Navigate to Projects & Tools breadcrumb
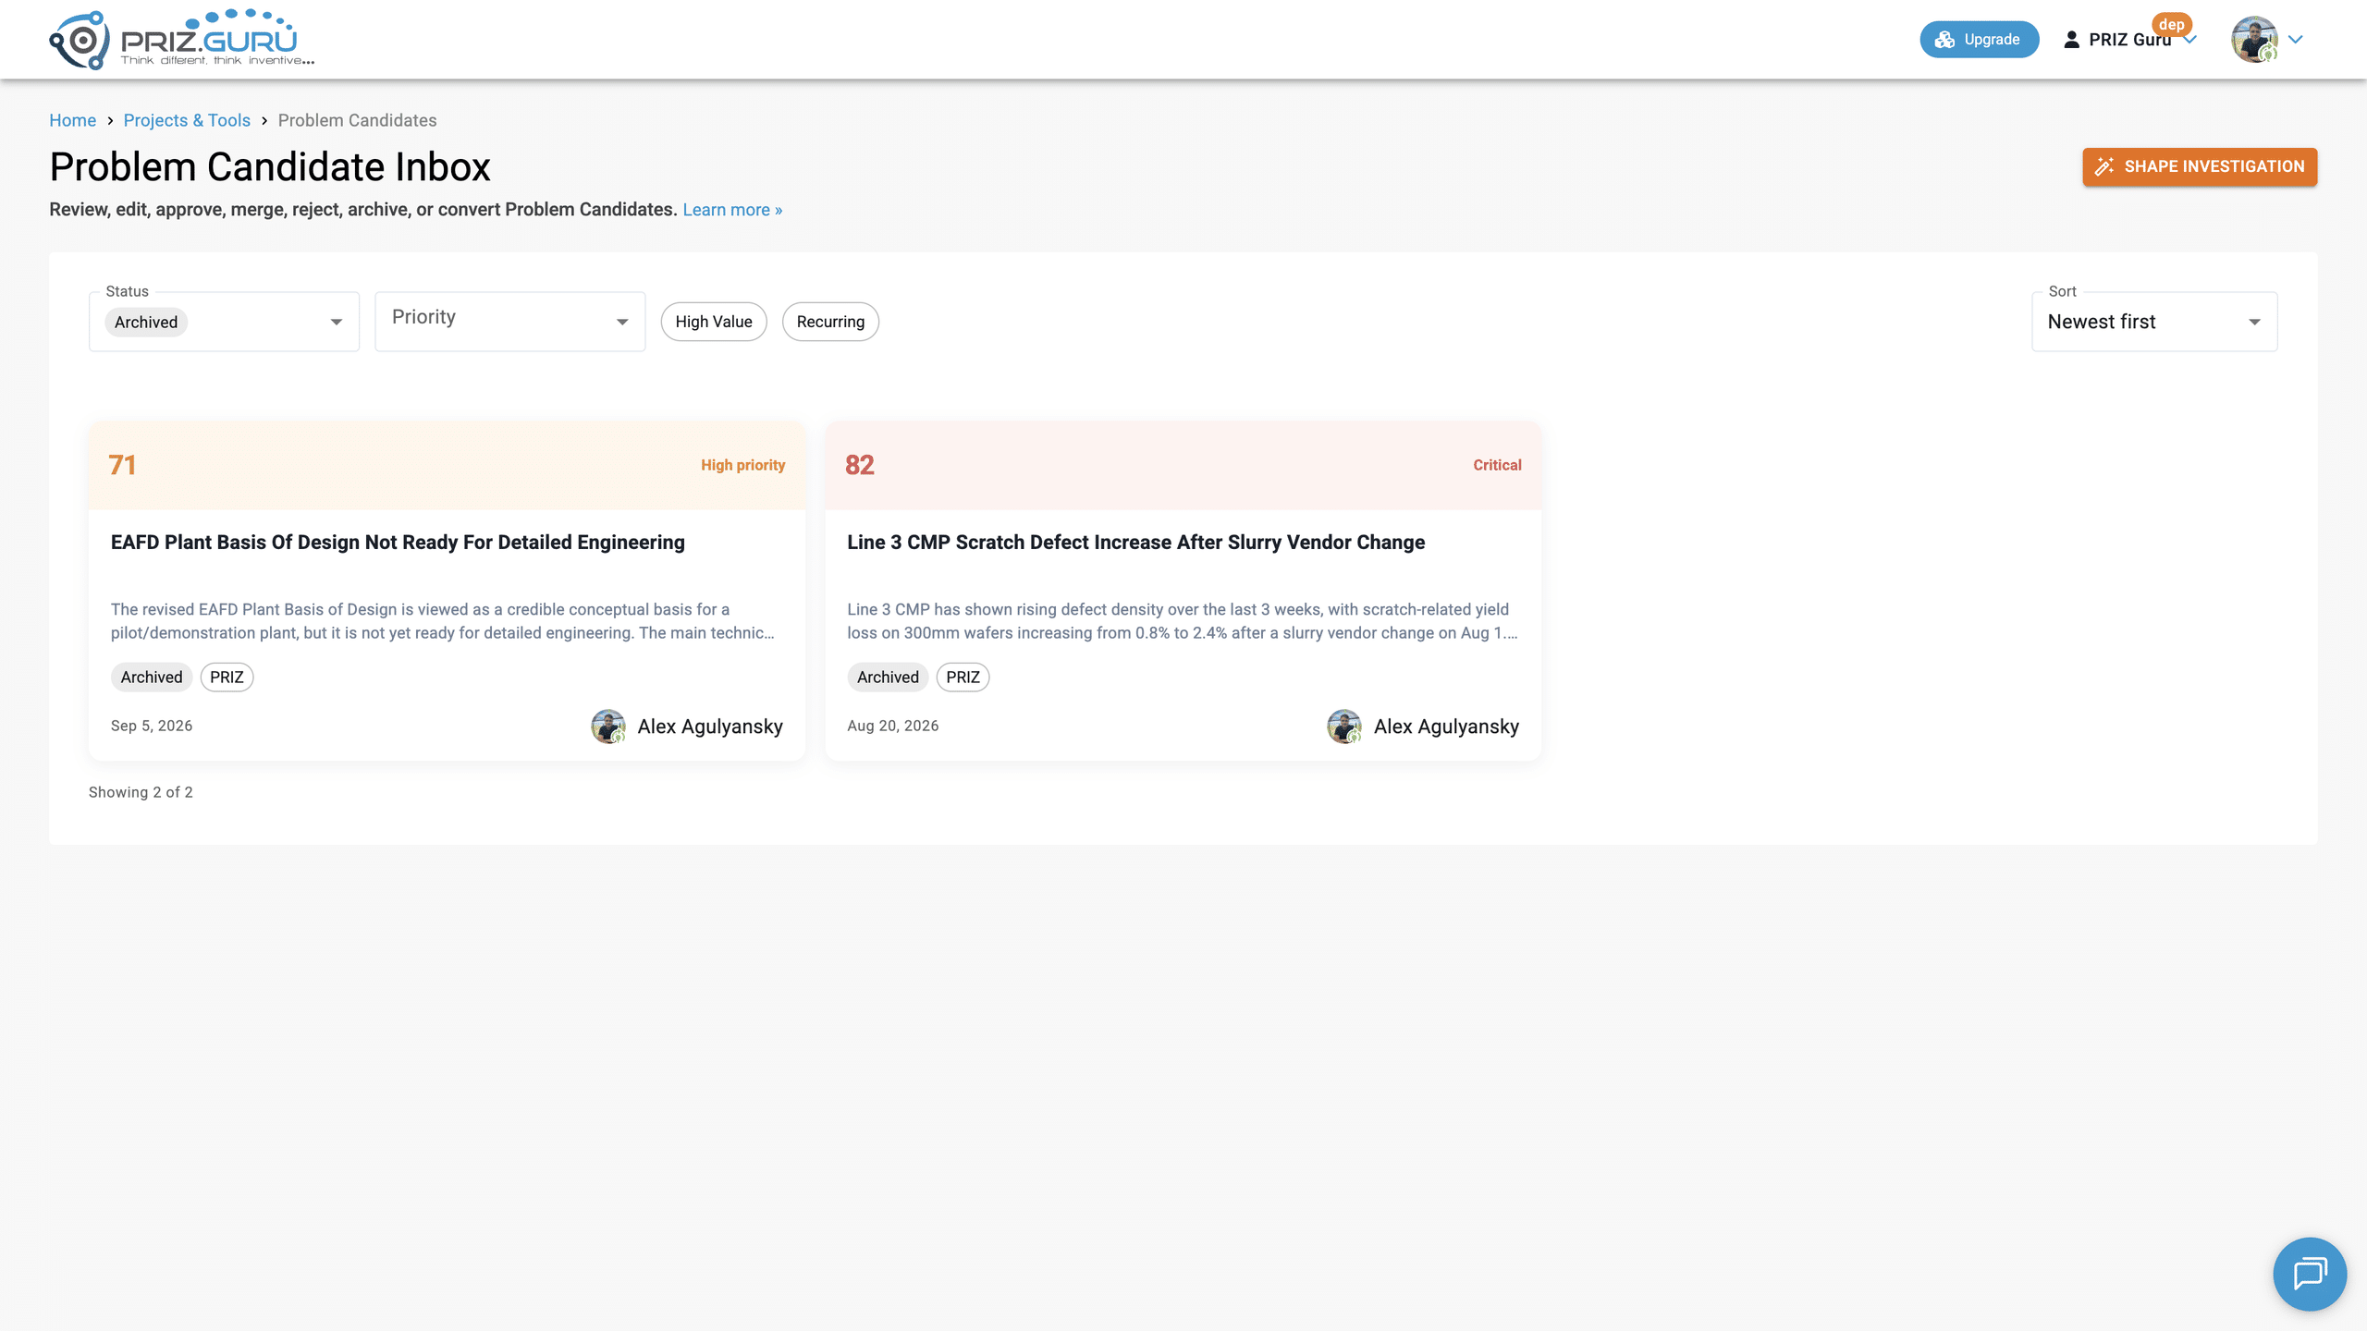2367x1331 pixels. [x=187, y=120]
